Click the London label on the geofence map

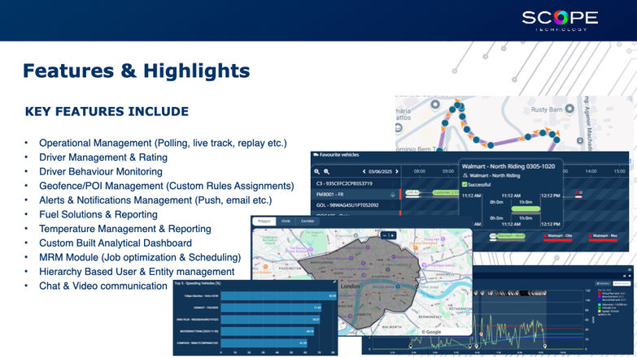click(x=350, y=286)
